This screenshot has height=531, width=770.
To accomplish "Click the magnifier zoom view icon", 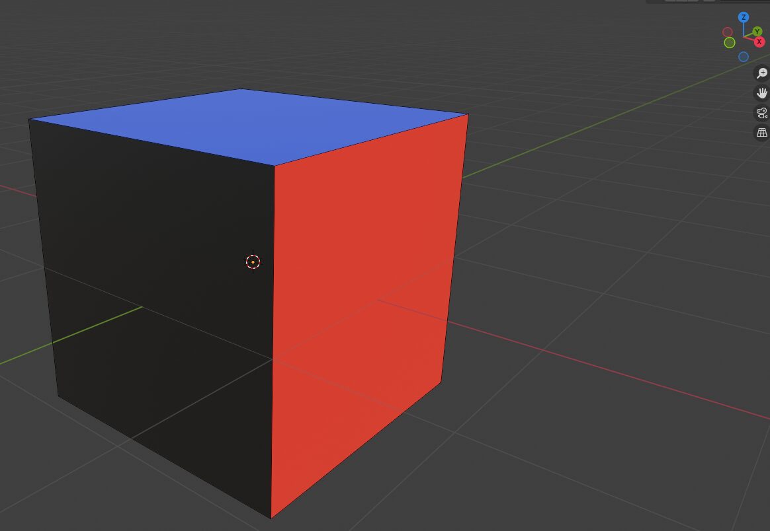I will (x=762, y=73).
